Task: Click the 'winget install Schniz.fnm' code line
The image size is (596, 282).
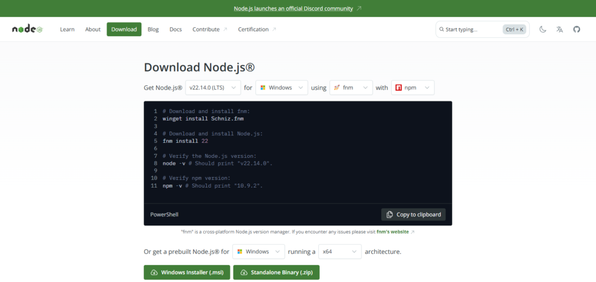Action: pos(203,119)
